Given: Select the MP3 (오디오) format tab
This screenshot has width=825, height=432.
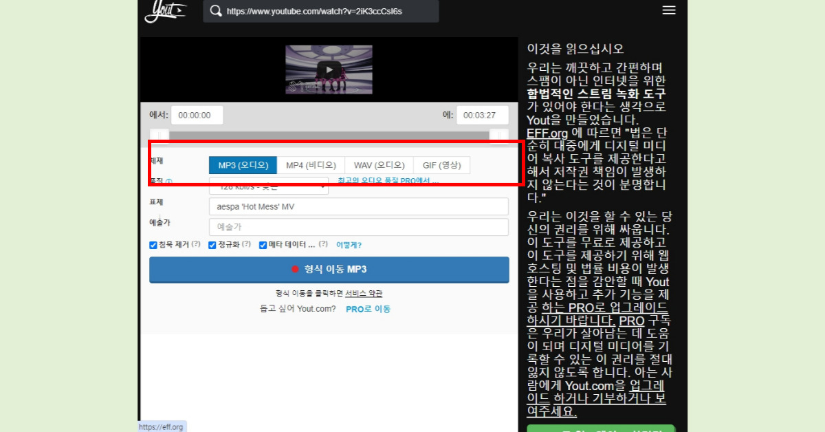Looking at the screenshot, I should (243, 165).
